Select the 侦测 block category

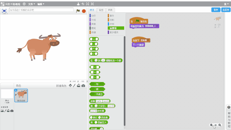point(111,24)
